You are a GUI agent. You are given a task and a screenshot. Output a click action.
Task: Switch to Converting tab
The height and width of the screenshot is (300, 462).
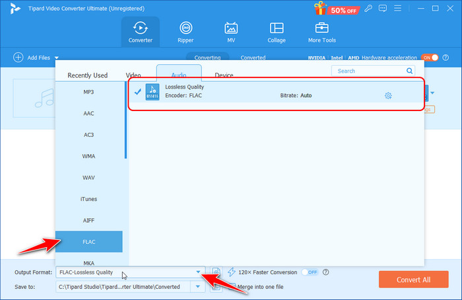click(207, 57)
